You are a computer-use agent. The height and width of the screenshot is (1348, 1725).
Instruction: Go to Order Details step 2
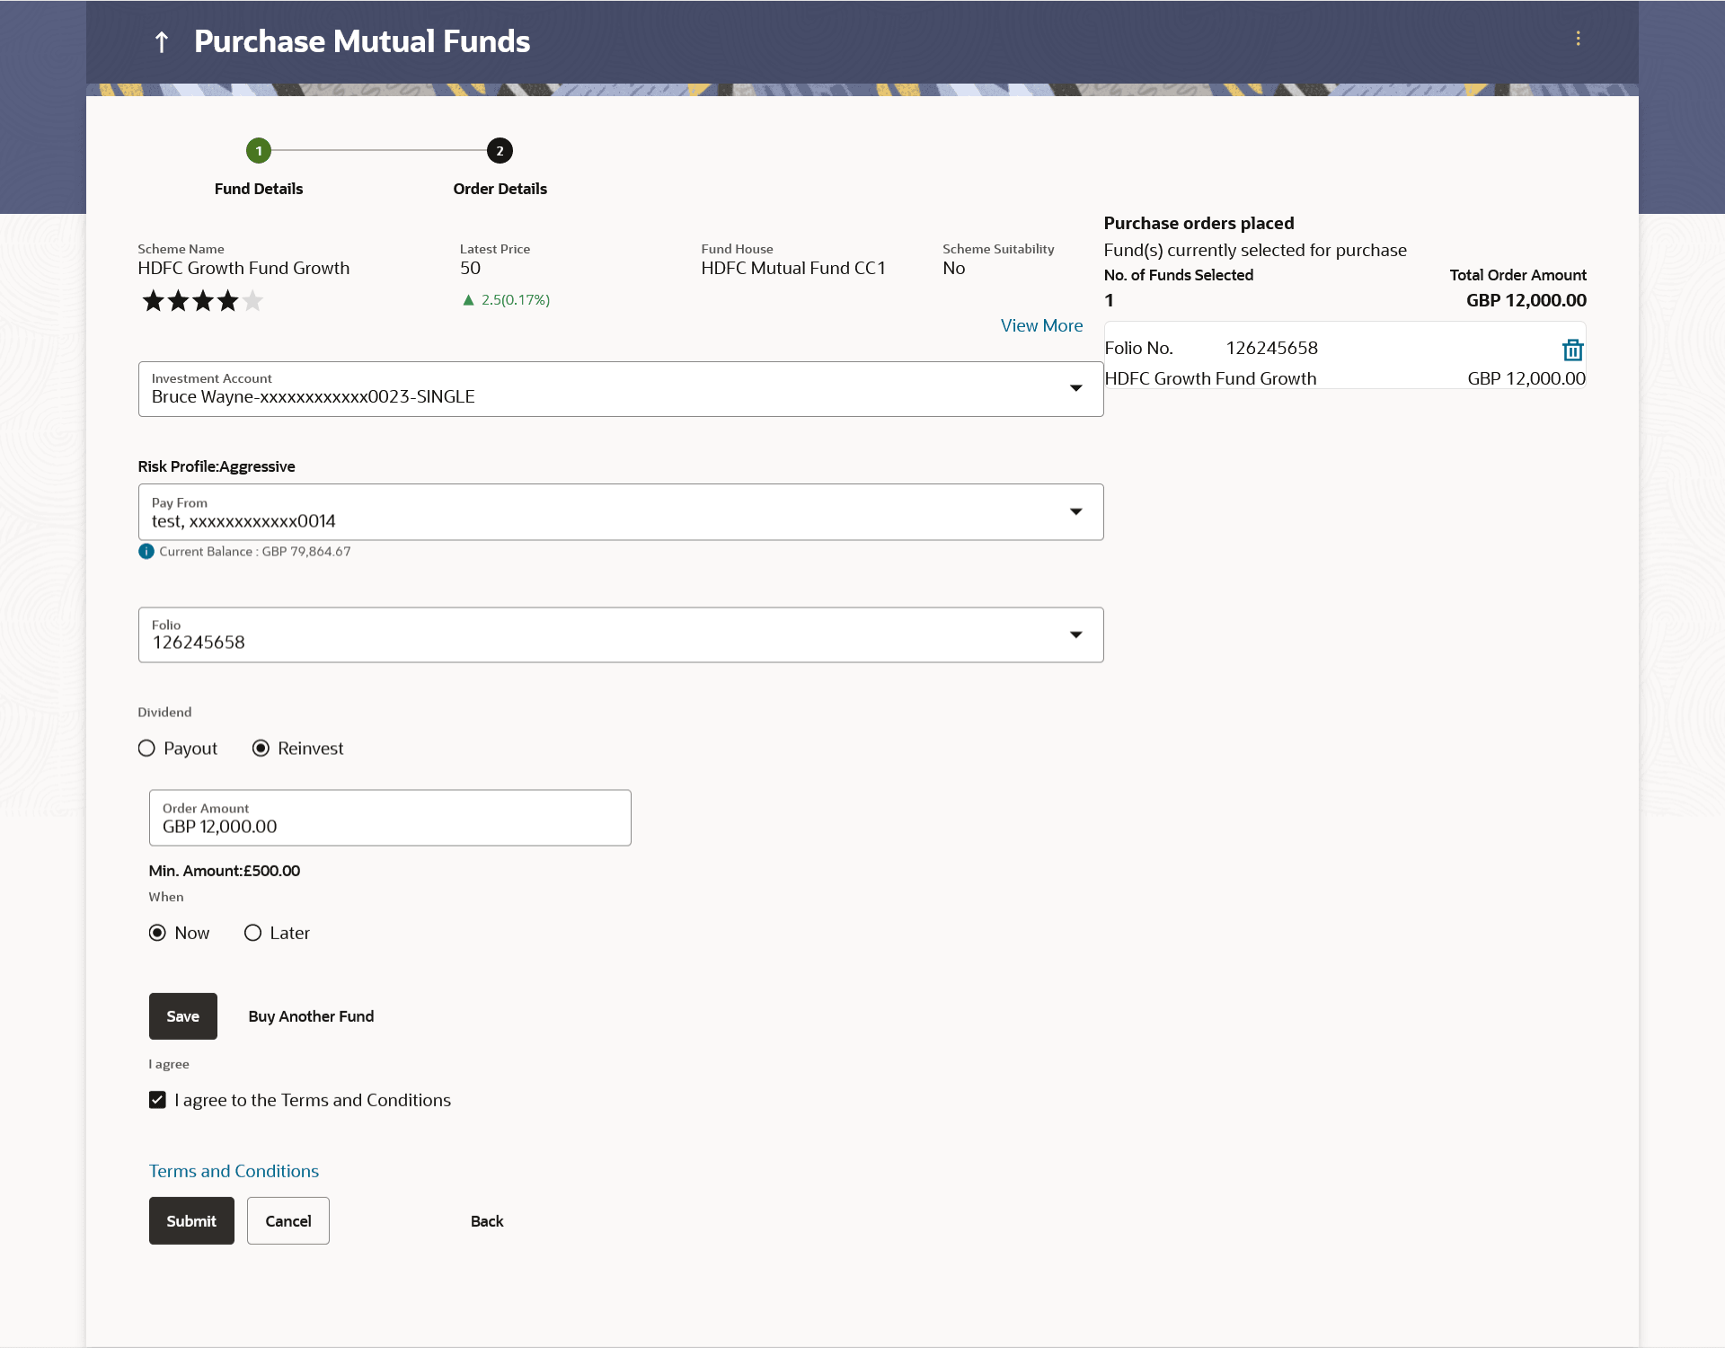tap(500, 151)
